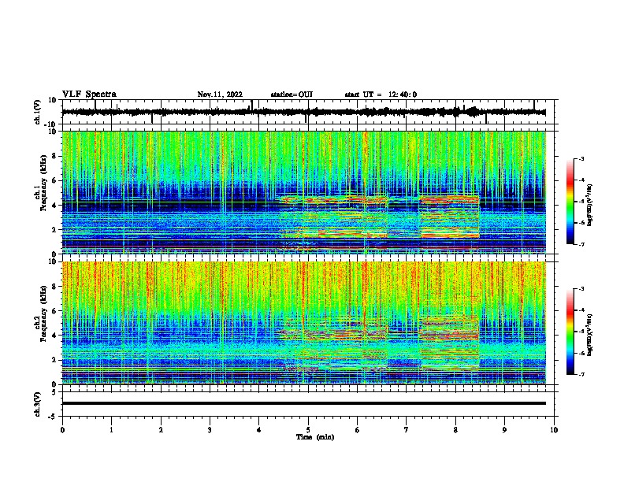624x482 pixels.
Task: Select the ch.1 spectrogram color bar
Action: pos(570,202)
